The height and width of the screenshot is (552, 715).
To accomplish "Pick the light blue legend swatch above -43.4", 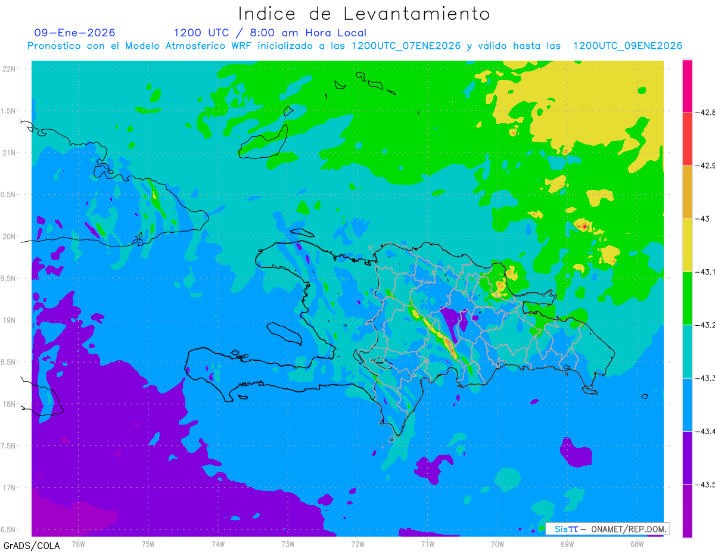I will point(687,404).
